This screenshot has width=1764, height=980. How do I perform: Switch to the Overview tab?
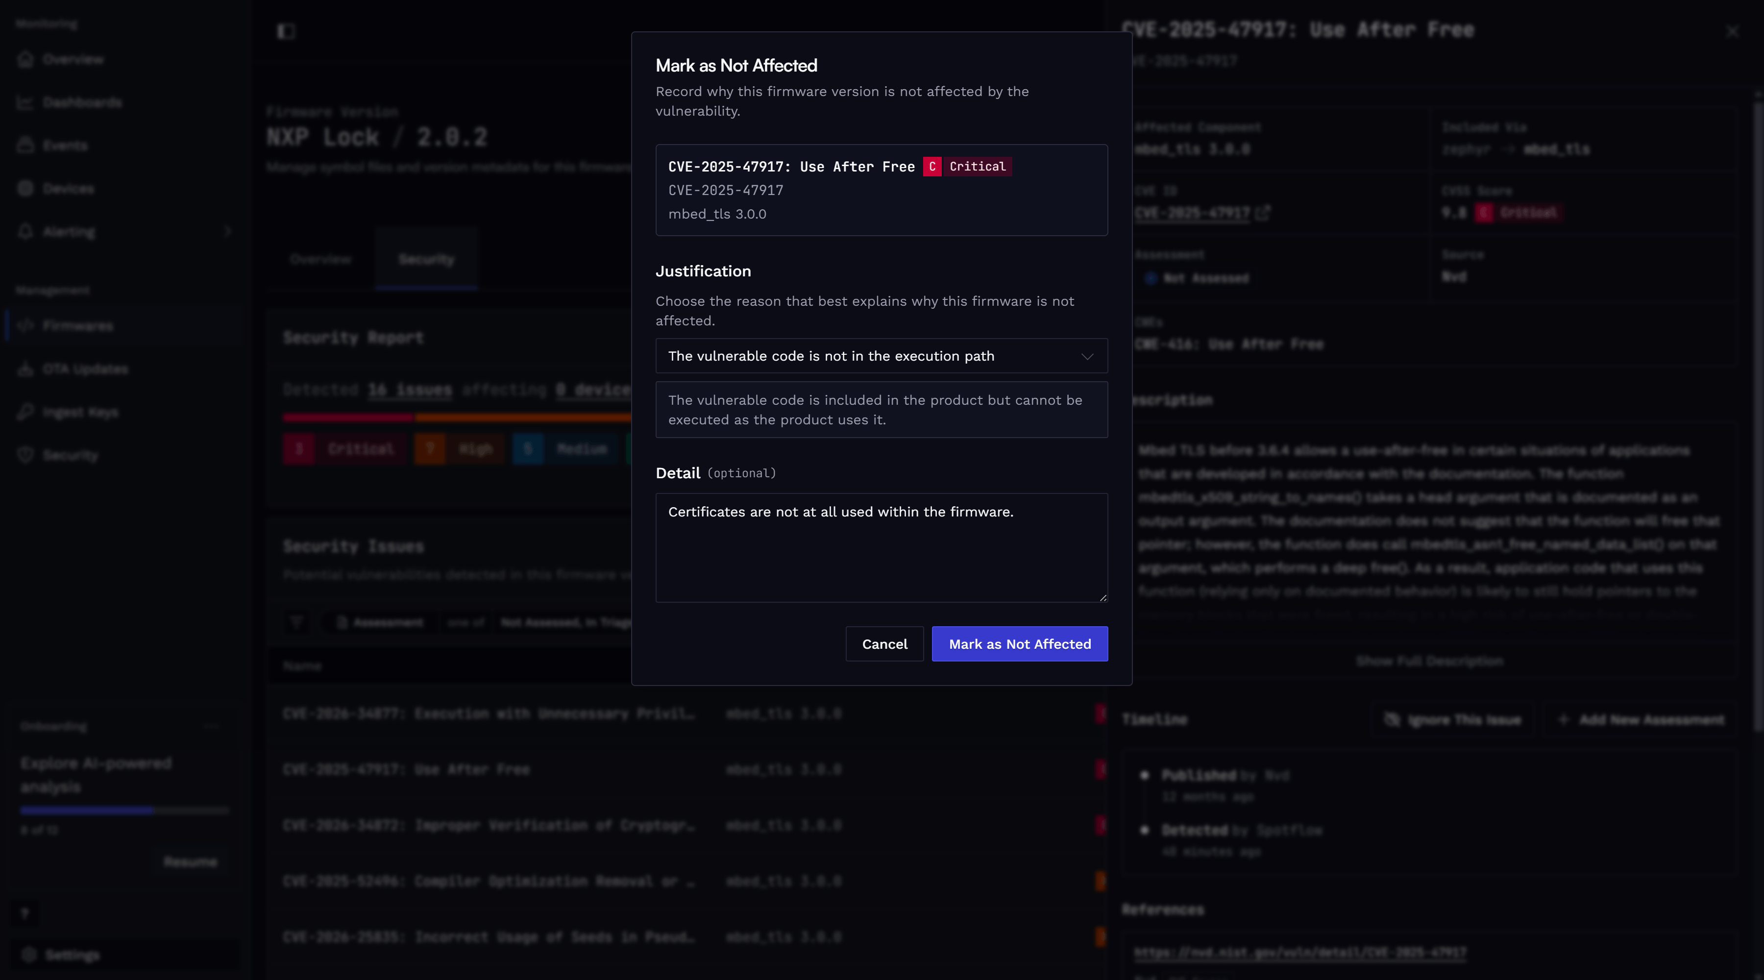(x=320, y=260)
